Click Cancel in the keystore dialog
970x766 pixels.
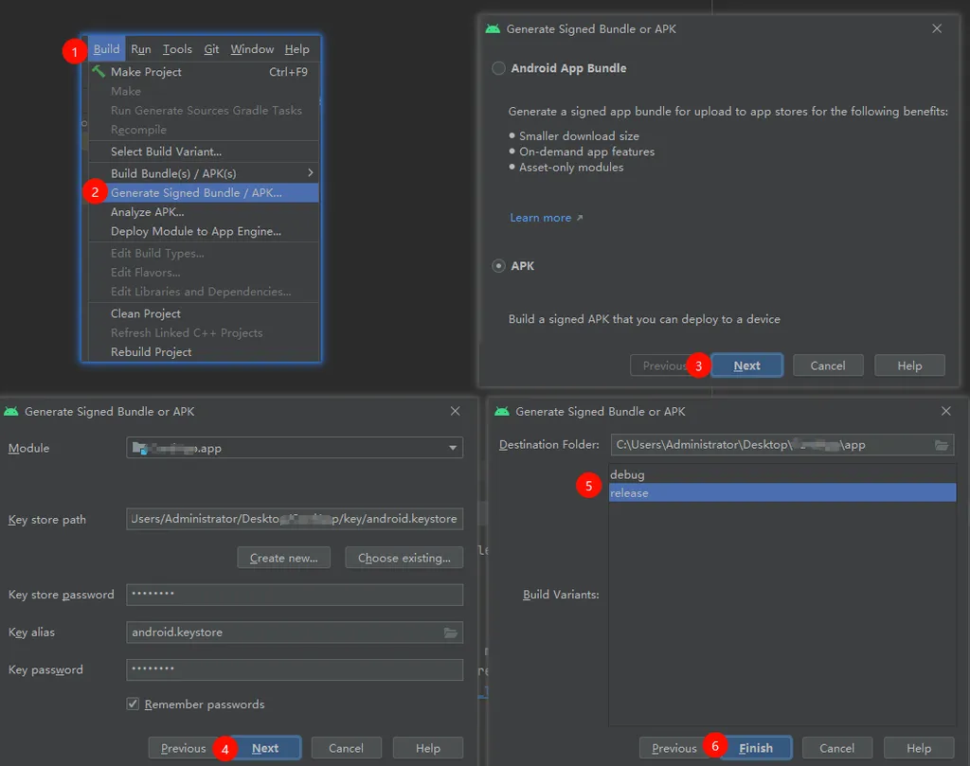coord(346,748)
